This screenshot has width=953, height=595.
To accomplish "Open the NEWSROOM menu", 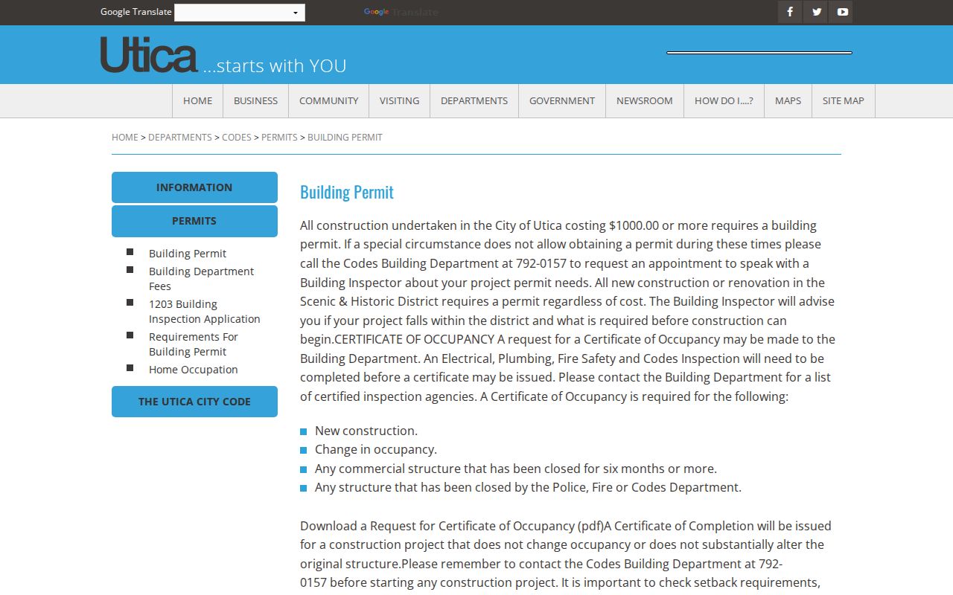I will coord(645,101).
